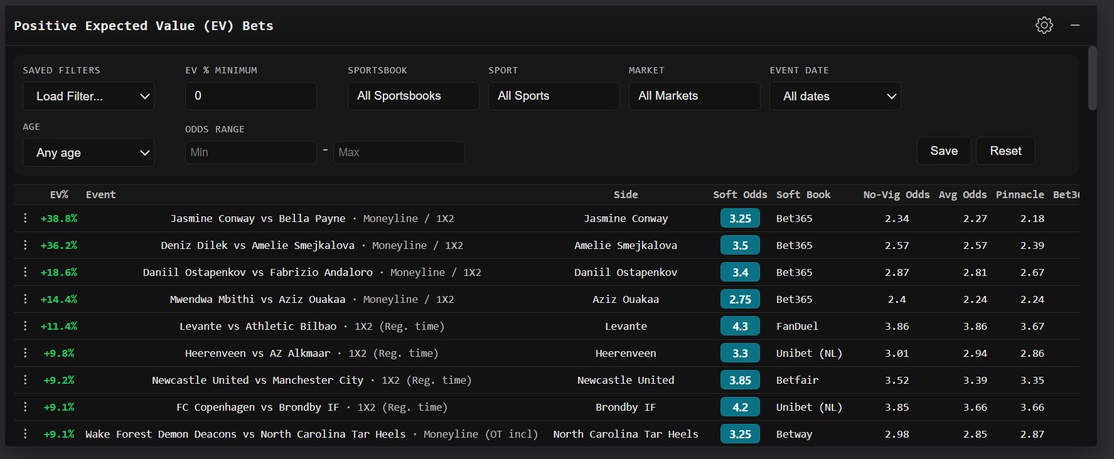Click the Aziz Ouakaa side cell
1114x459 pixels.
(626, 299)
